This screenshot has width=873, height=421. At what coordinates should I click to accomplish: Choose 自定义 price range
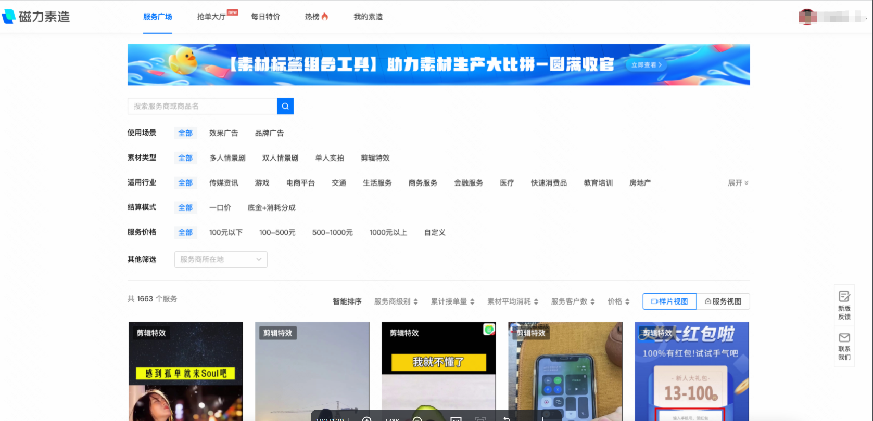[x=435, y=233]
